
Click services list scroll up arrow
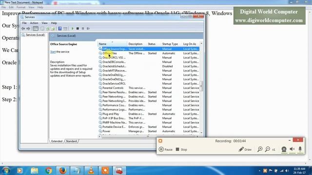coord(201,43)
